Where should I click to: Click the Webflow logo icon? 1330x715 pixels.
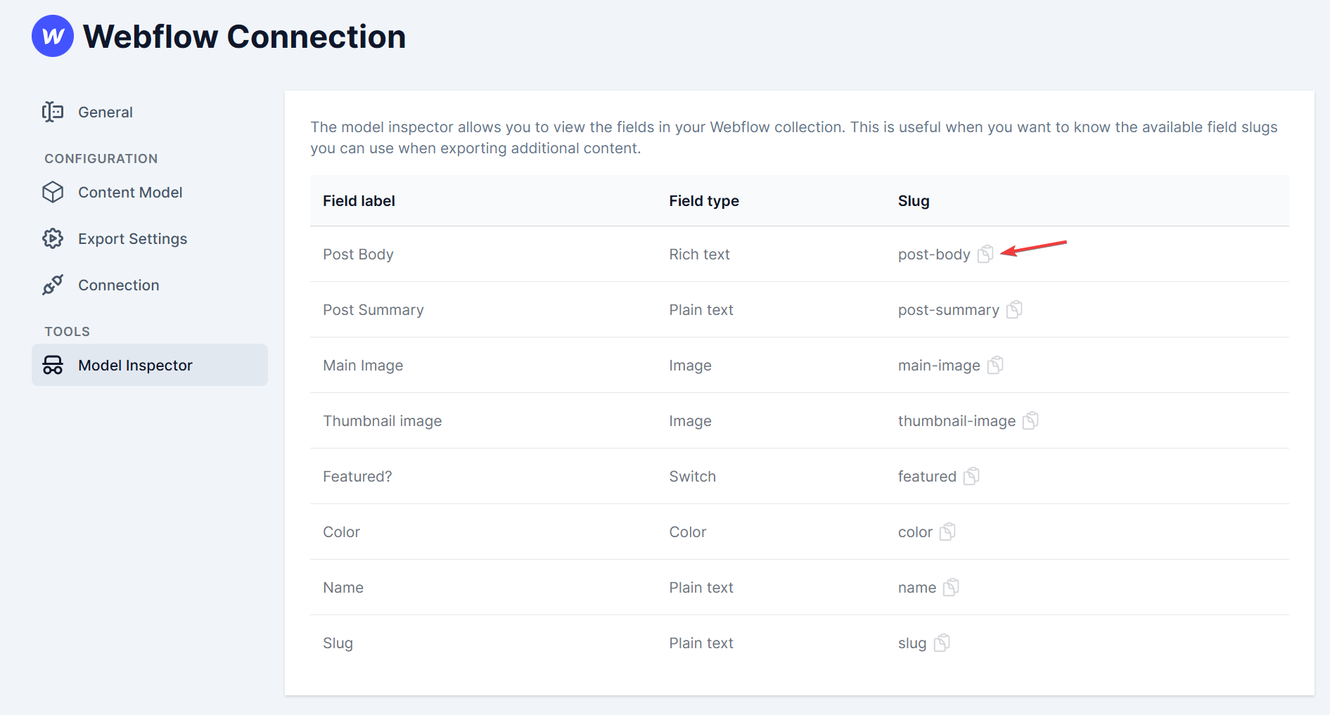(53, 36)
